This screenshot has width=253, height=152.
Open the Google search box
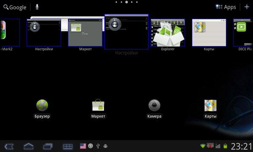[x=15, y=7]
